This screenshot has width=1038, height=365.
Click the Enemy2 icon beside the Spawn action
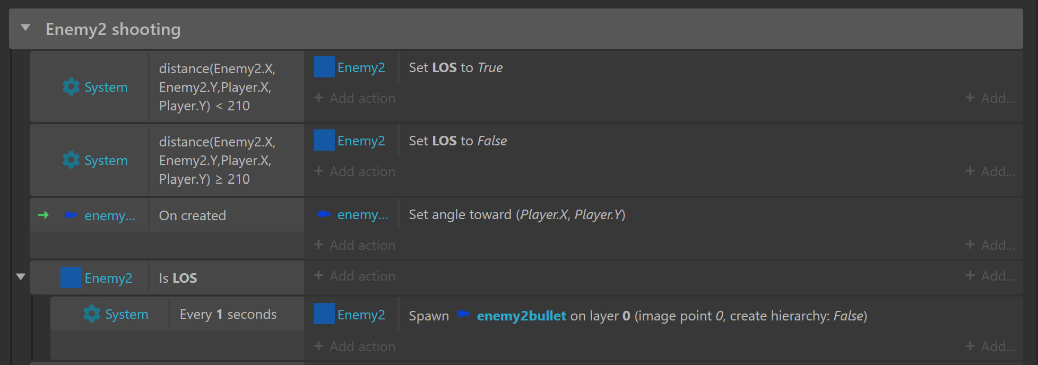(x=324, y=314)
